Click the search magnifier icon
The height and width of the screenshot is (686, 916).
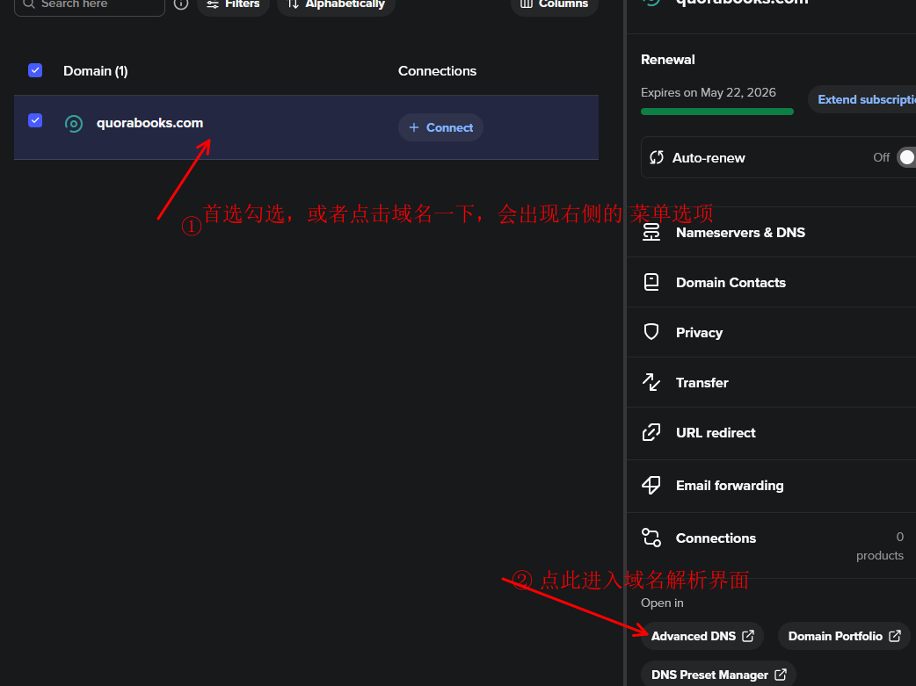29,4
